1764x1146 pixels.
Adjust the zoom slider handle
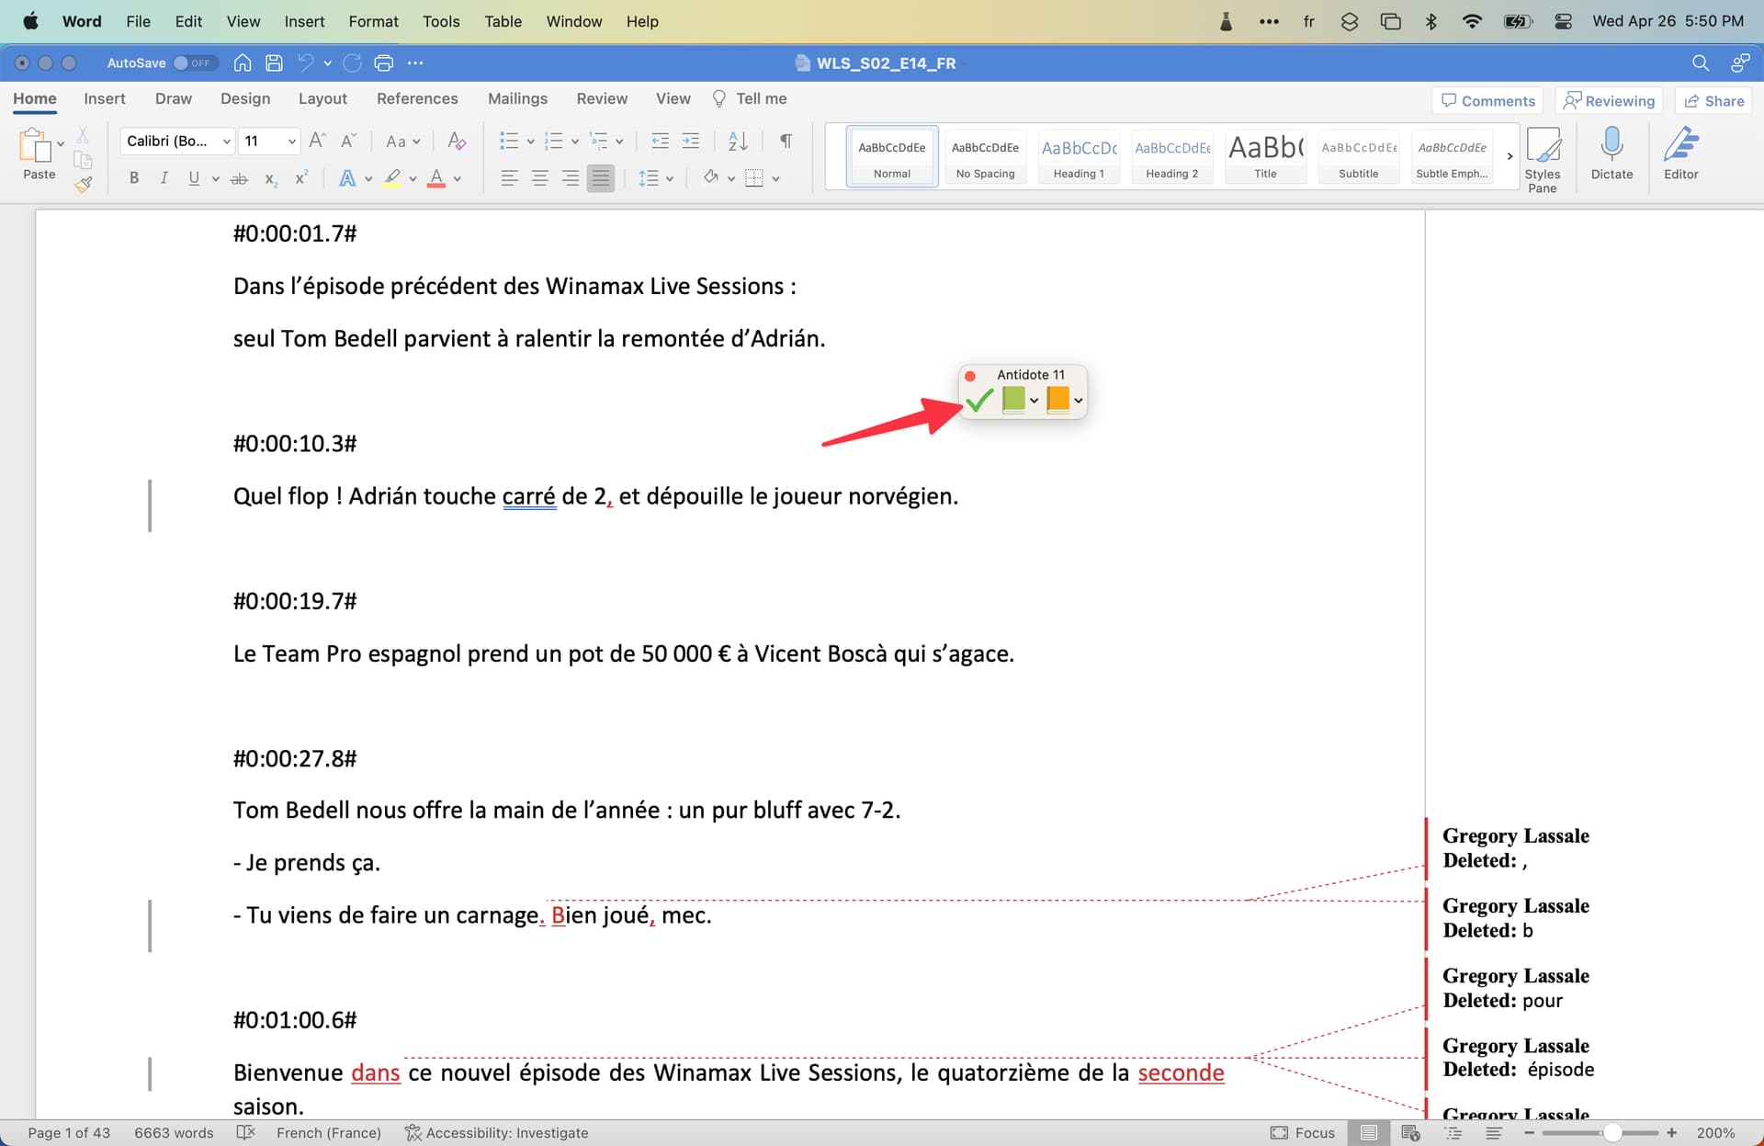[x=1611, y=1133]
